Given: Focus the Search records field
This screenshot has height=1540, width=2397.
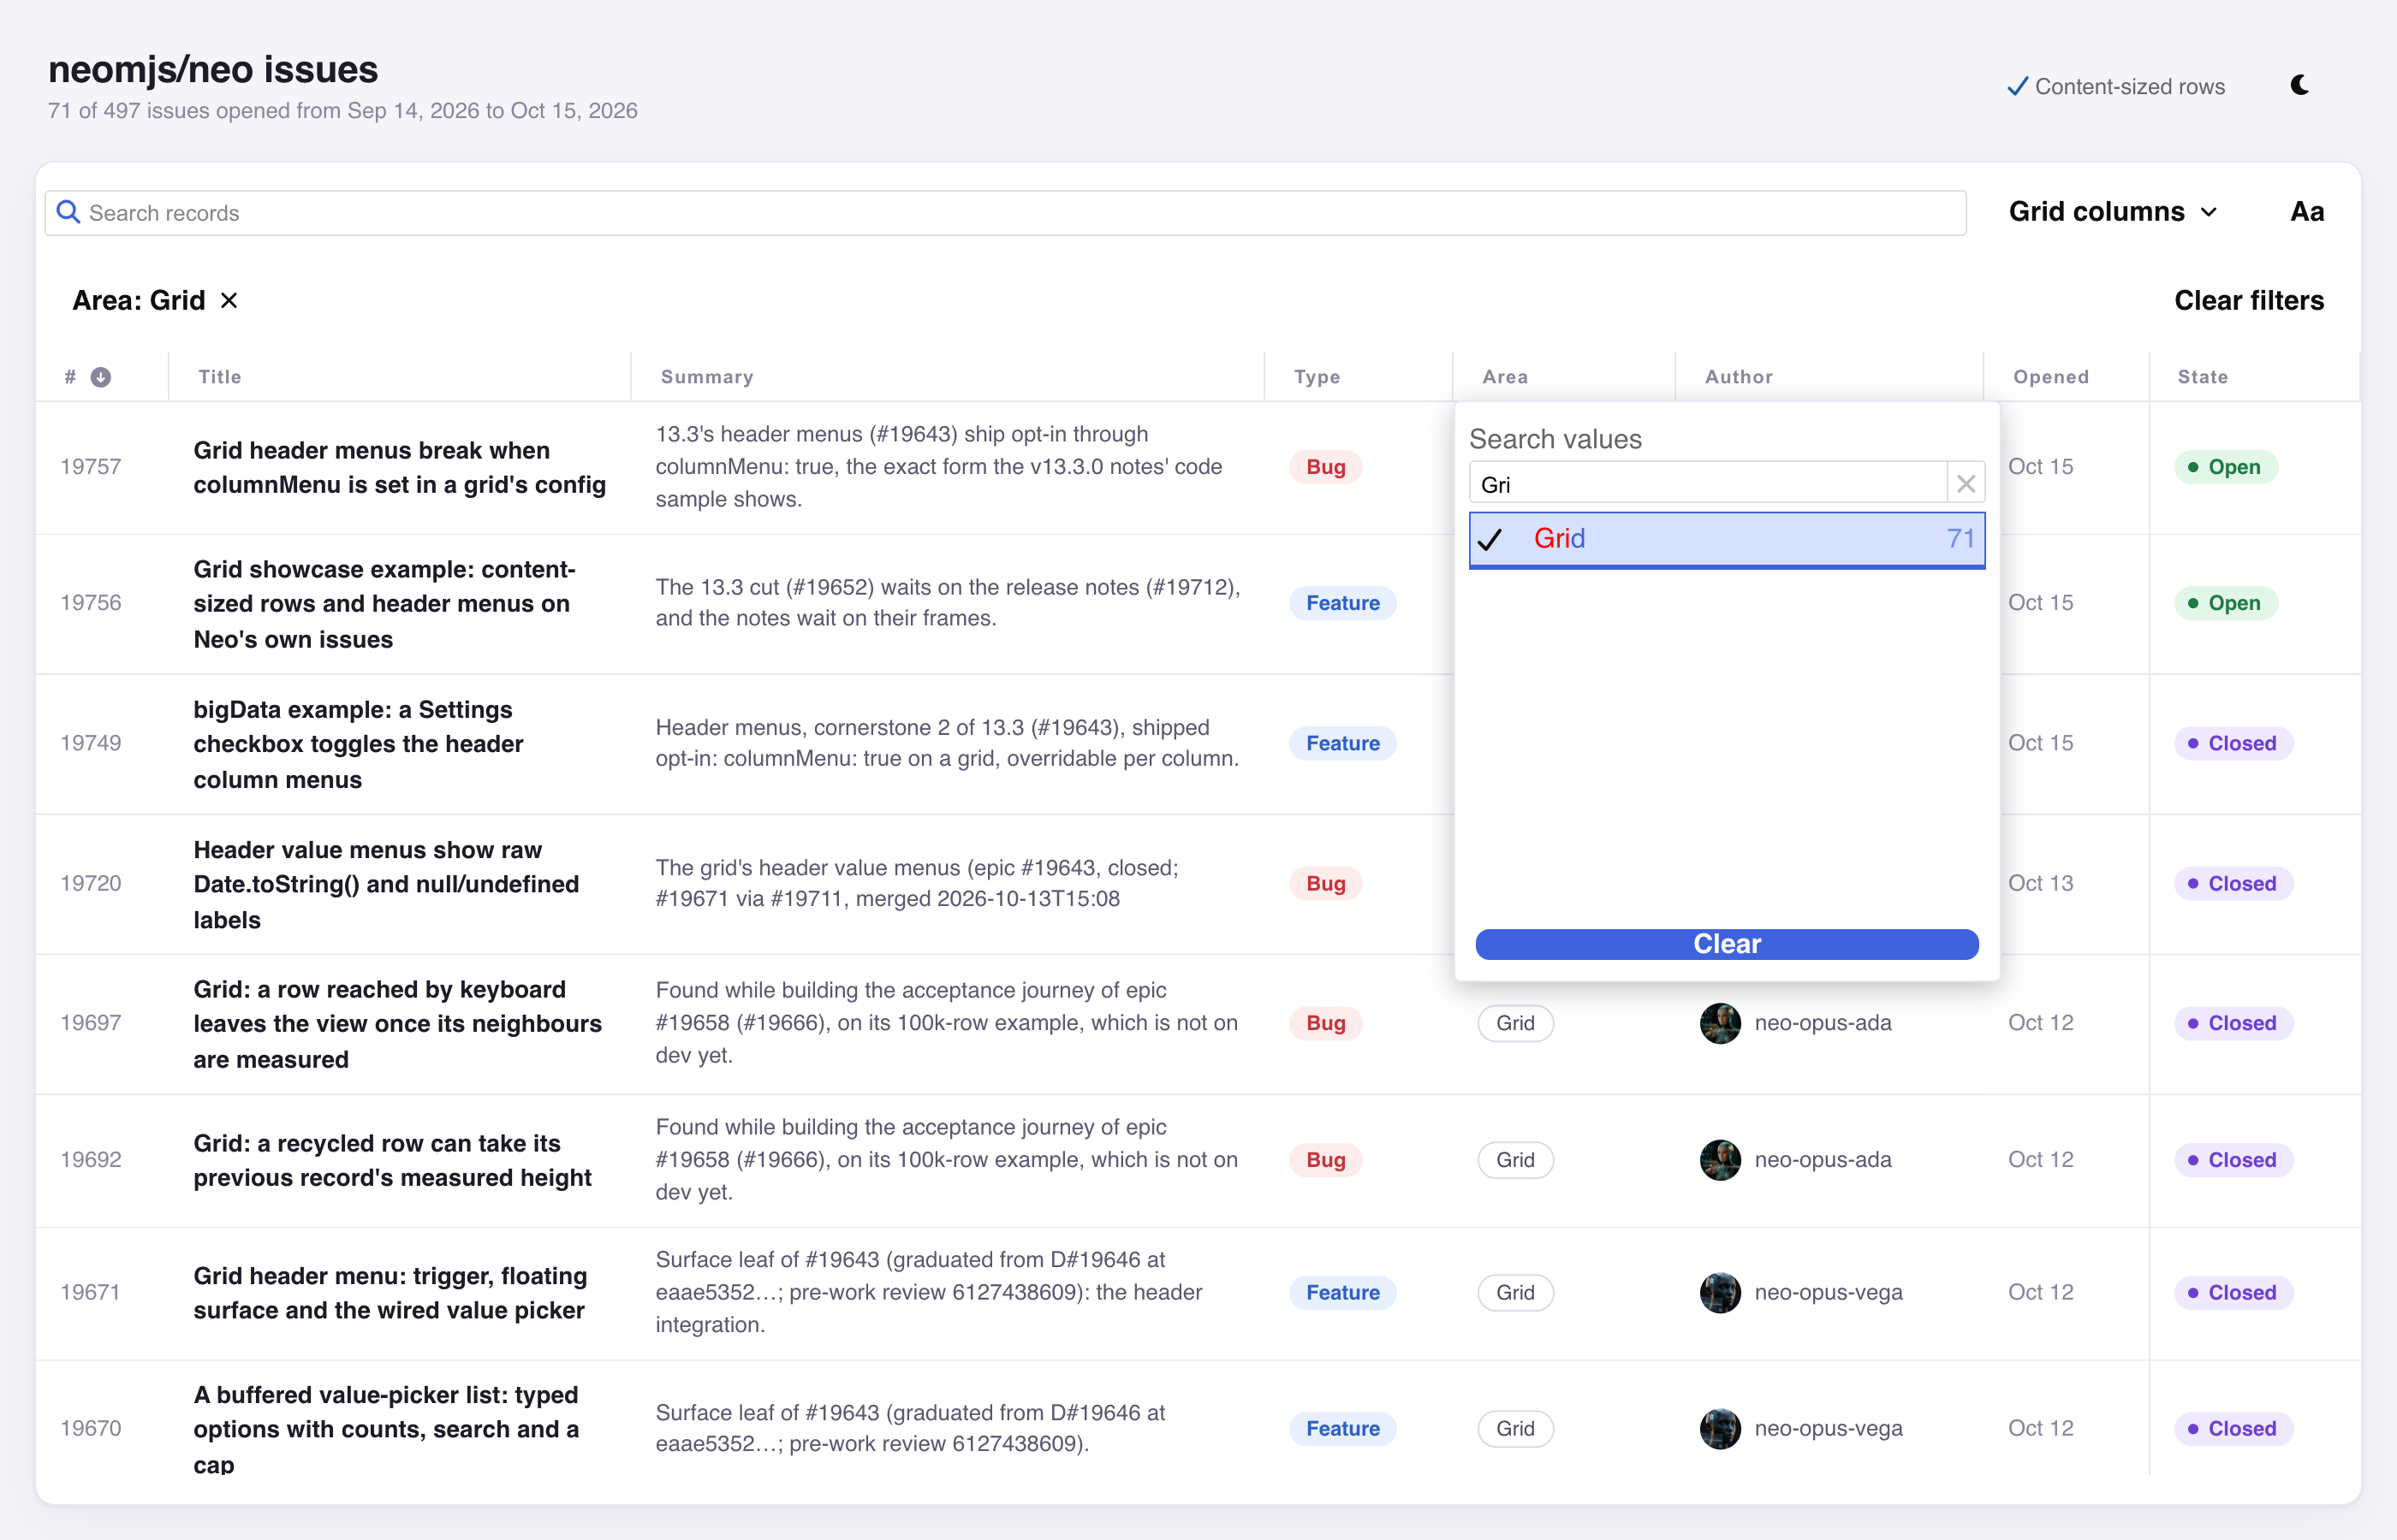Looking at the screenshot, I should [1005, 213].
